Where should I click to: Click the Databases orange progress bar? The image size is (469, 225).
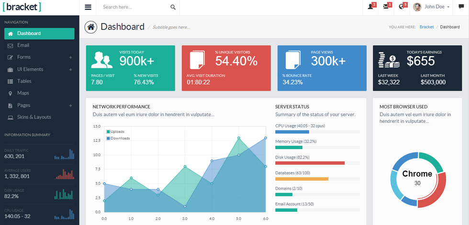click(x=301, y=179)
